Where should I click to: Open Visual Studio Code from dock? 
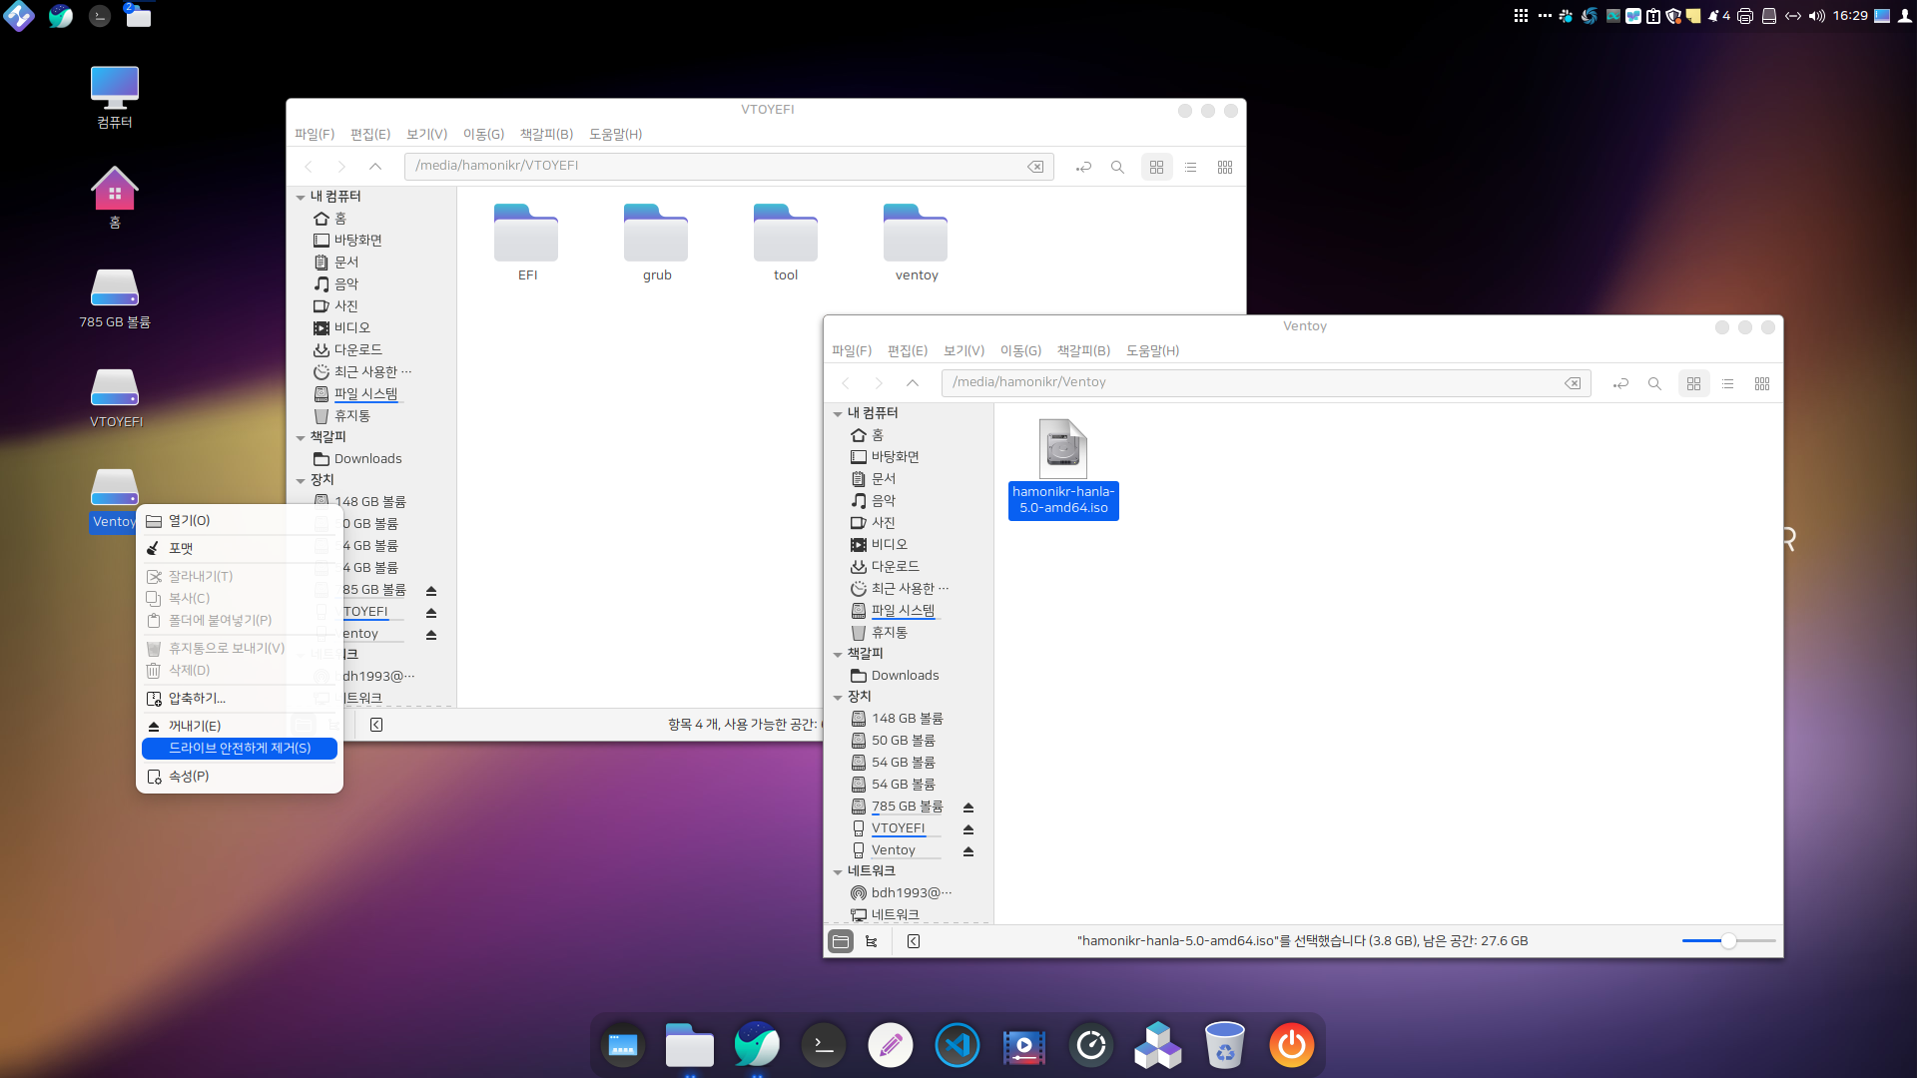(x=957, y=1045)
